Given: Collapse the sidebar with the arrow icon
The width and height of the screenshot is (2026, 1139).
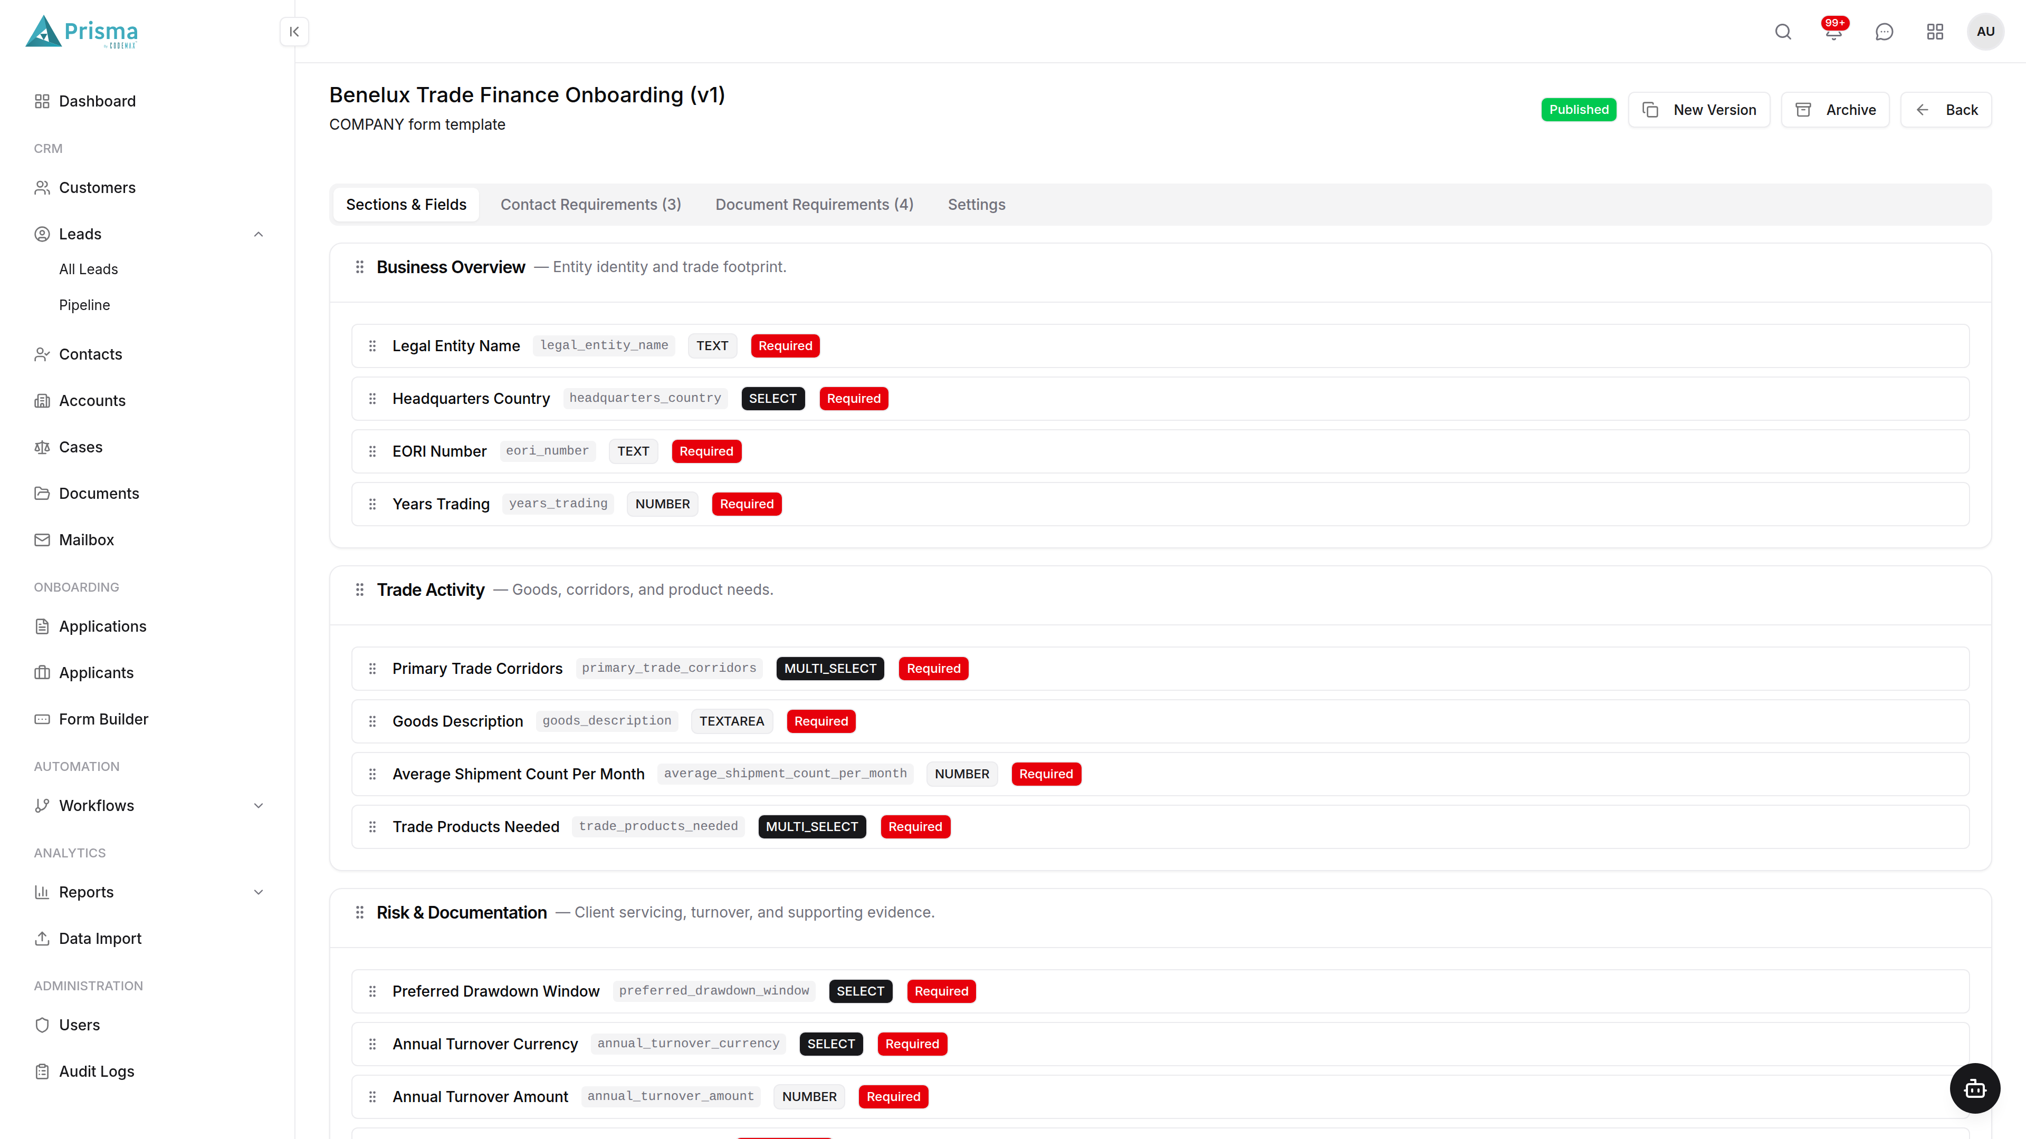Looking at the screenshot, I should coord(294,32).
